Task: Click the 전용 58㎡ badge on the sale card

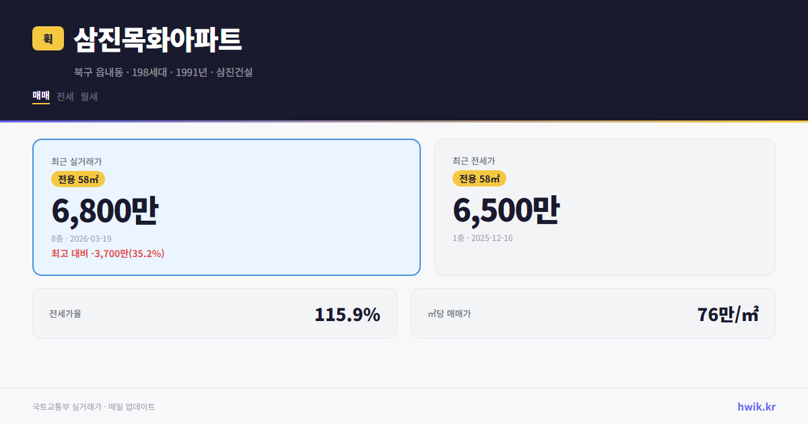Action: point(77,179)
